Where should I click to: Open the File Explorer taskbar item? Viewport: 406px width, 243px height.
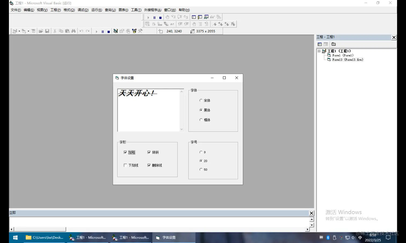[44, 237]
